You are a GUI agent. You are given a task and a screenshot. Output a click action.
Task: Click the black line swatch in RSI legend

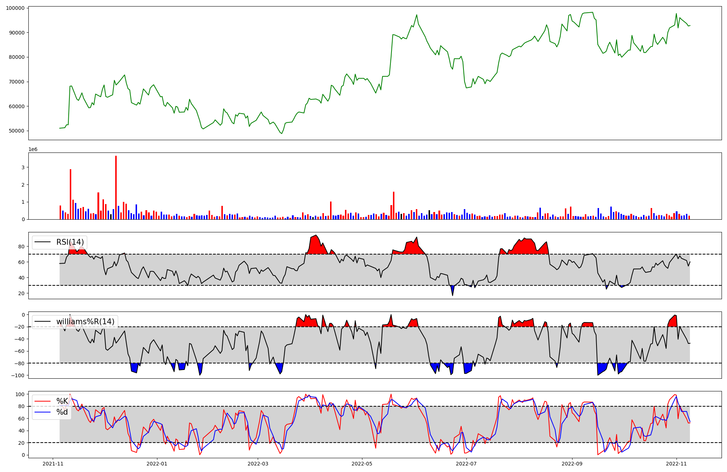point(42,242)
